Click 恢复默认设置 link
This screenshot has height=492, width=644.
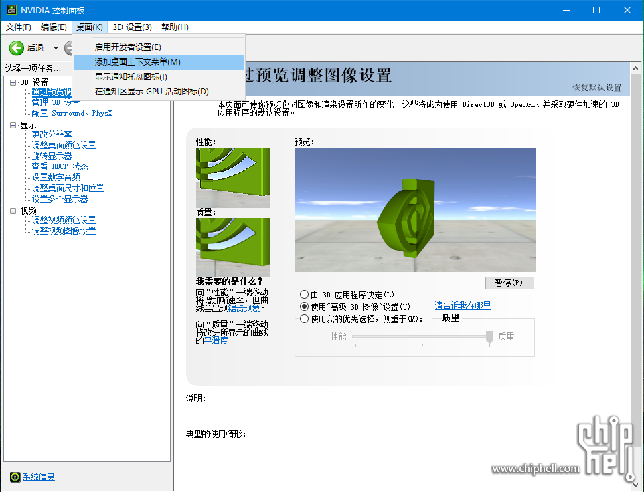(x=597, y=88)
